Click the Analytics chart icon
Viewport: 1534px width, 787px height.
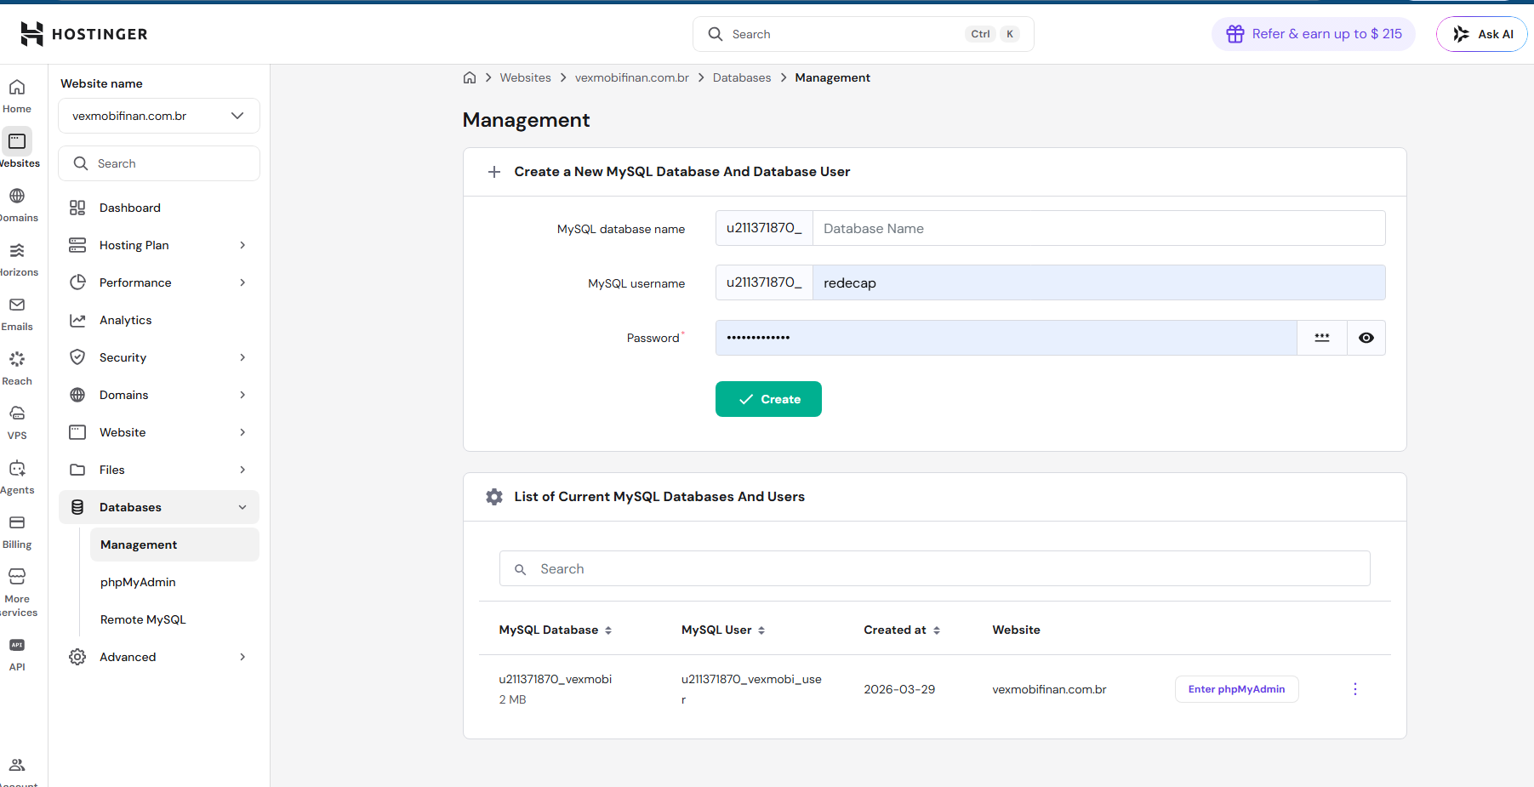77,320
